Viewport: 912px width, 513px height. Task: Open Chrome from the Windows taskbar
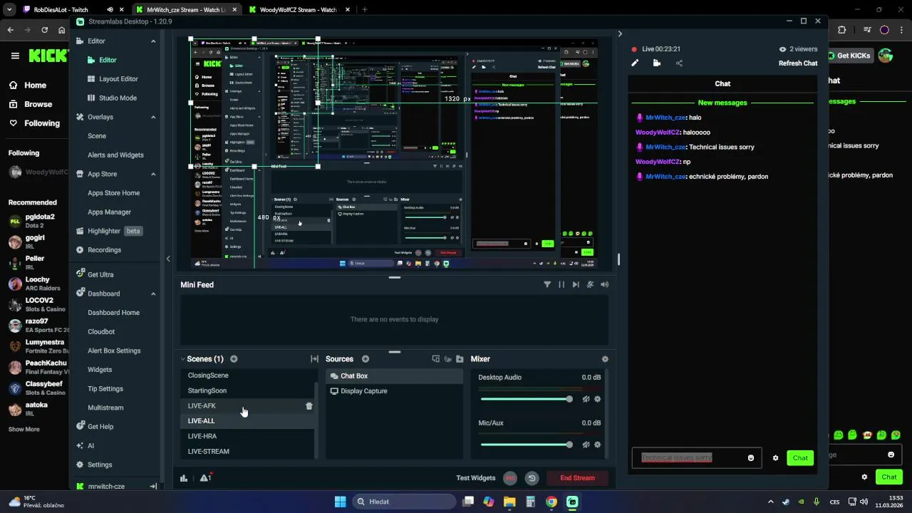click(551, 502)
